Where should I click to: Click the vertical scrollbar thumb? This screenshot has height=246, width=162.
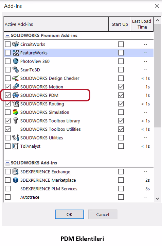click(x=158, y=76)
